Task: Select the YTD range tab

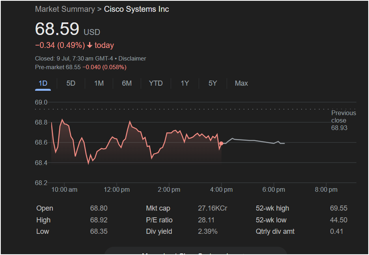Action: click(156, 83)
